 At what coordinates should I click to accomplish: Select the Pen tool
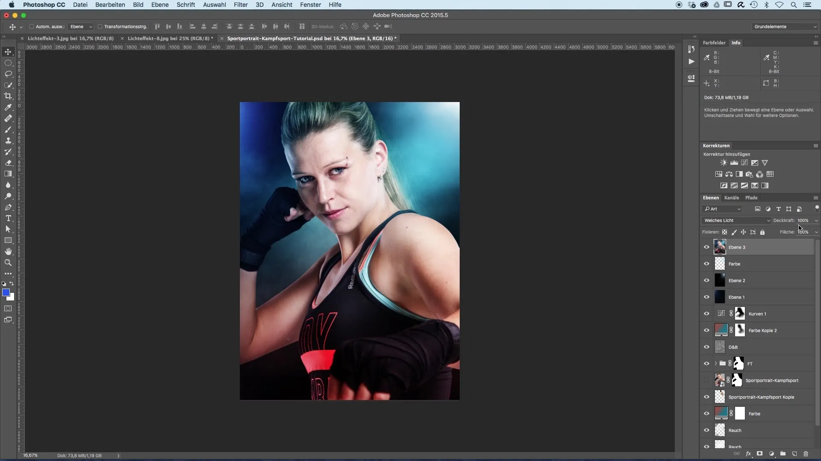coord(8,207)
